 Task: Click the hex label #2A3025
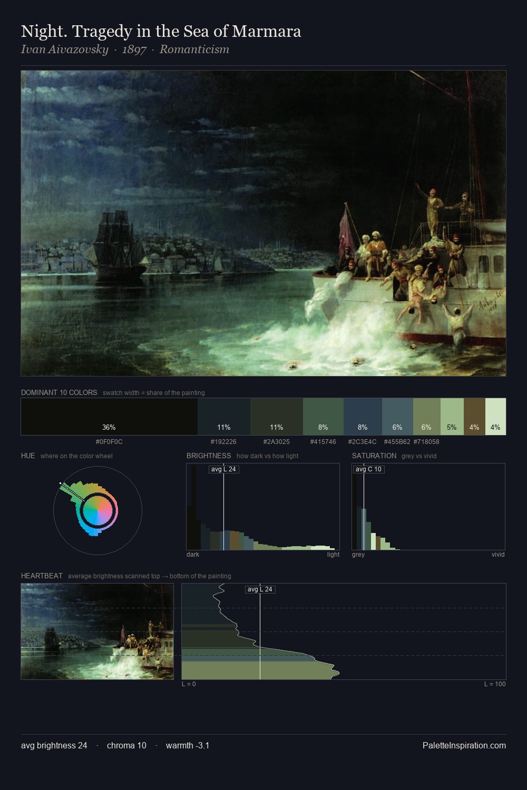click(x=276, y=442)
